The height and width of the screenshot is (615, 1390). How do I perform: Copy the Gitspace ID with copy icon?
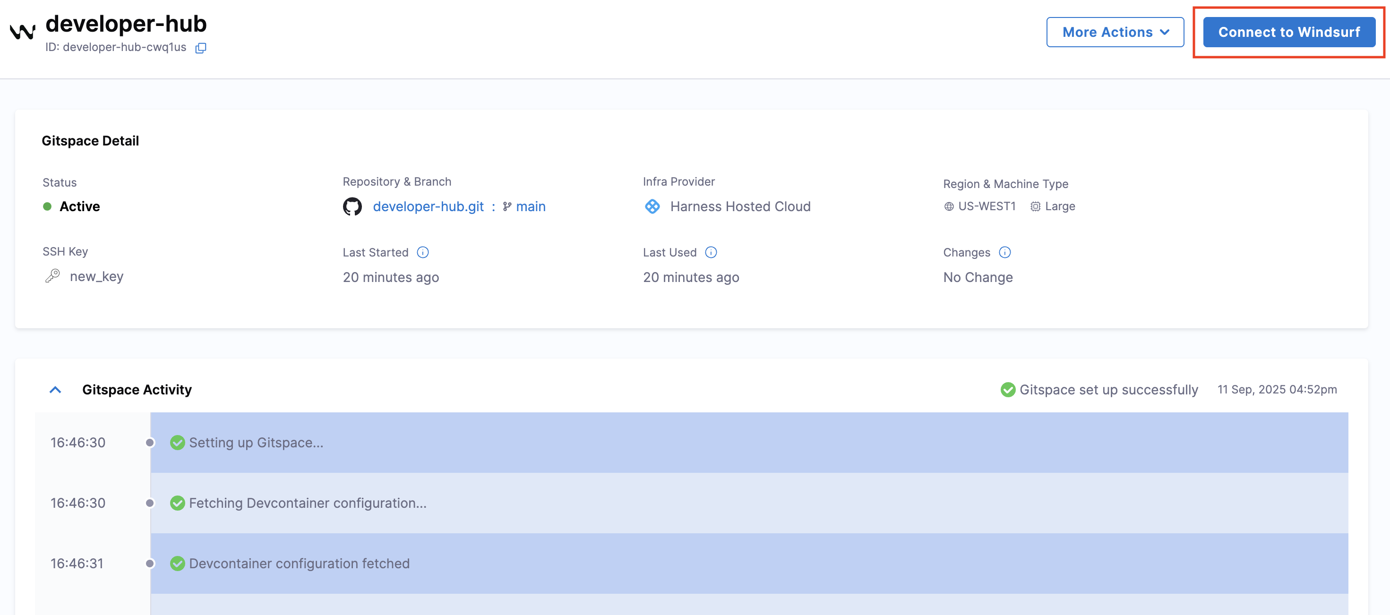click(x=201, y=48)
